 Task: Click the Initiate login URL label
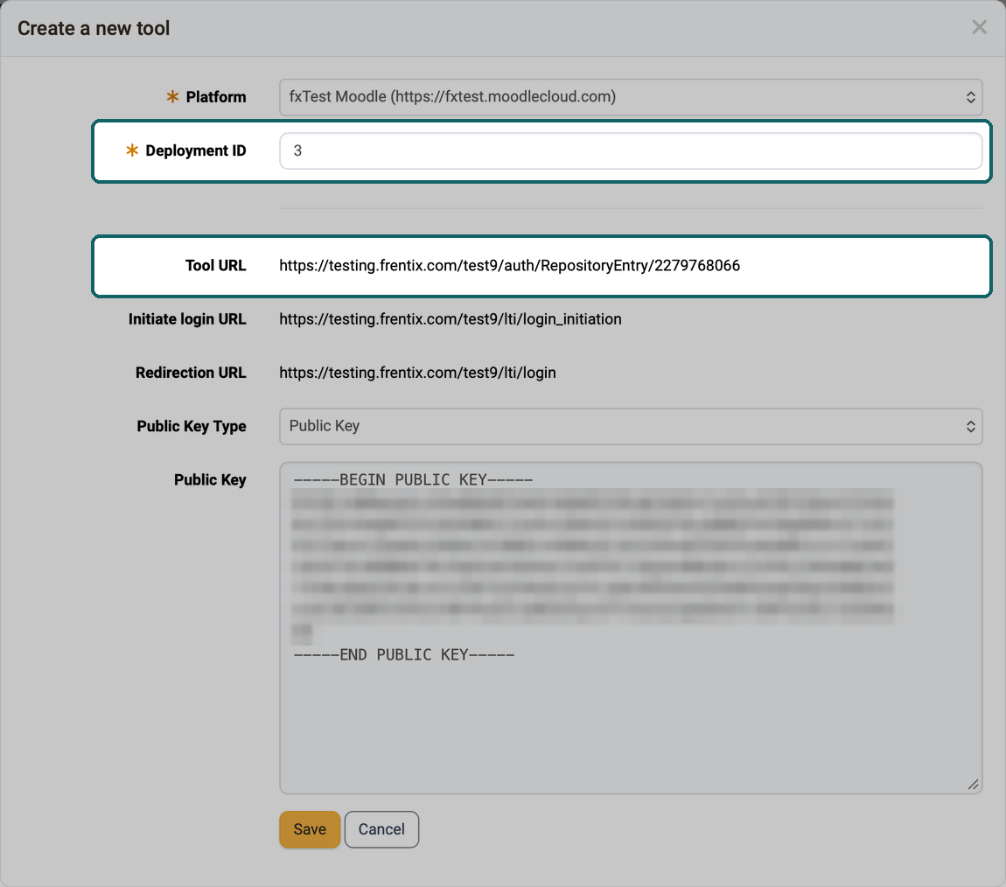click(x=187, y=319)
